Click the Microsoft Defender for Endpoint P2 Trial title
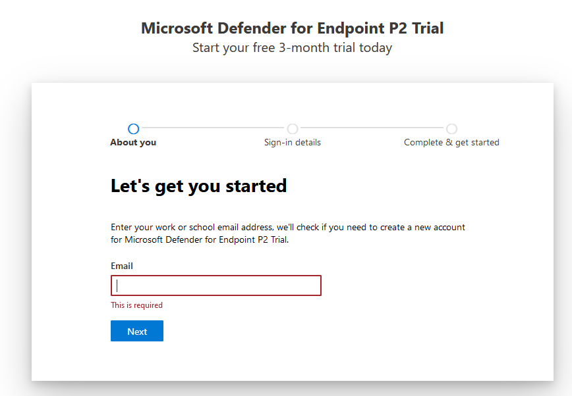Image resolution: width=572 pixels, height=396 pixels. [292, 28]
